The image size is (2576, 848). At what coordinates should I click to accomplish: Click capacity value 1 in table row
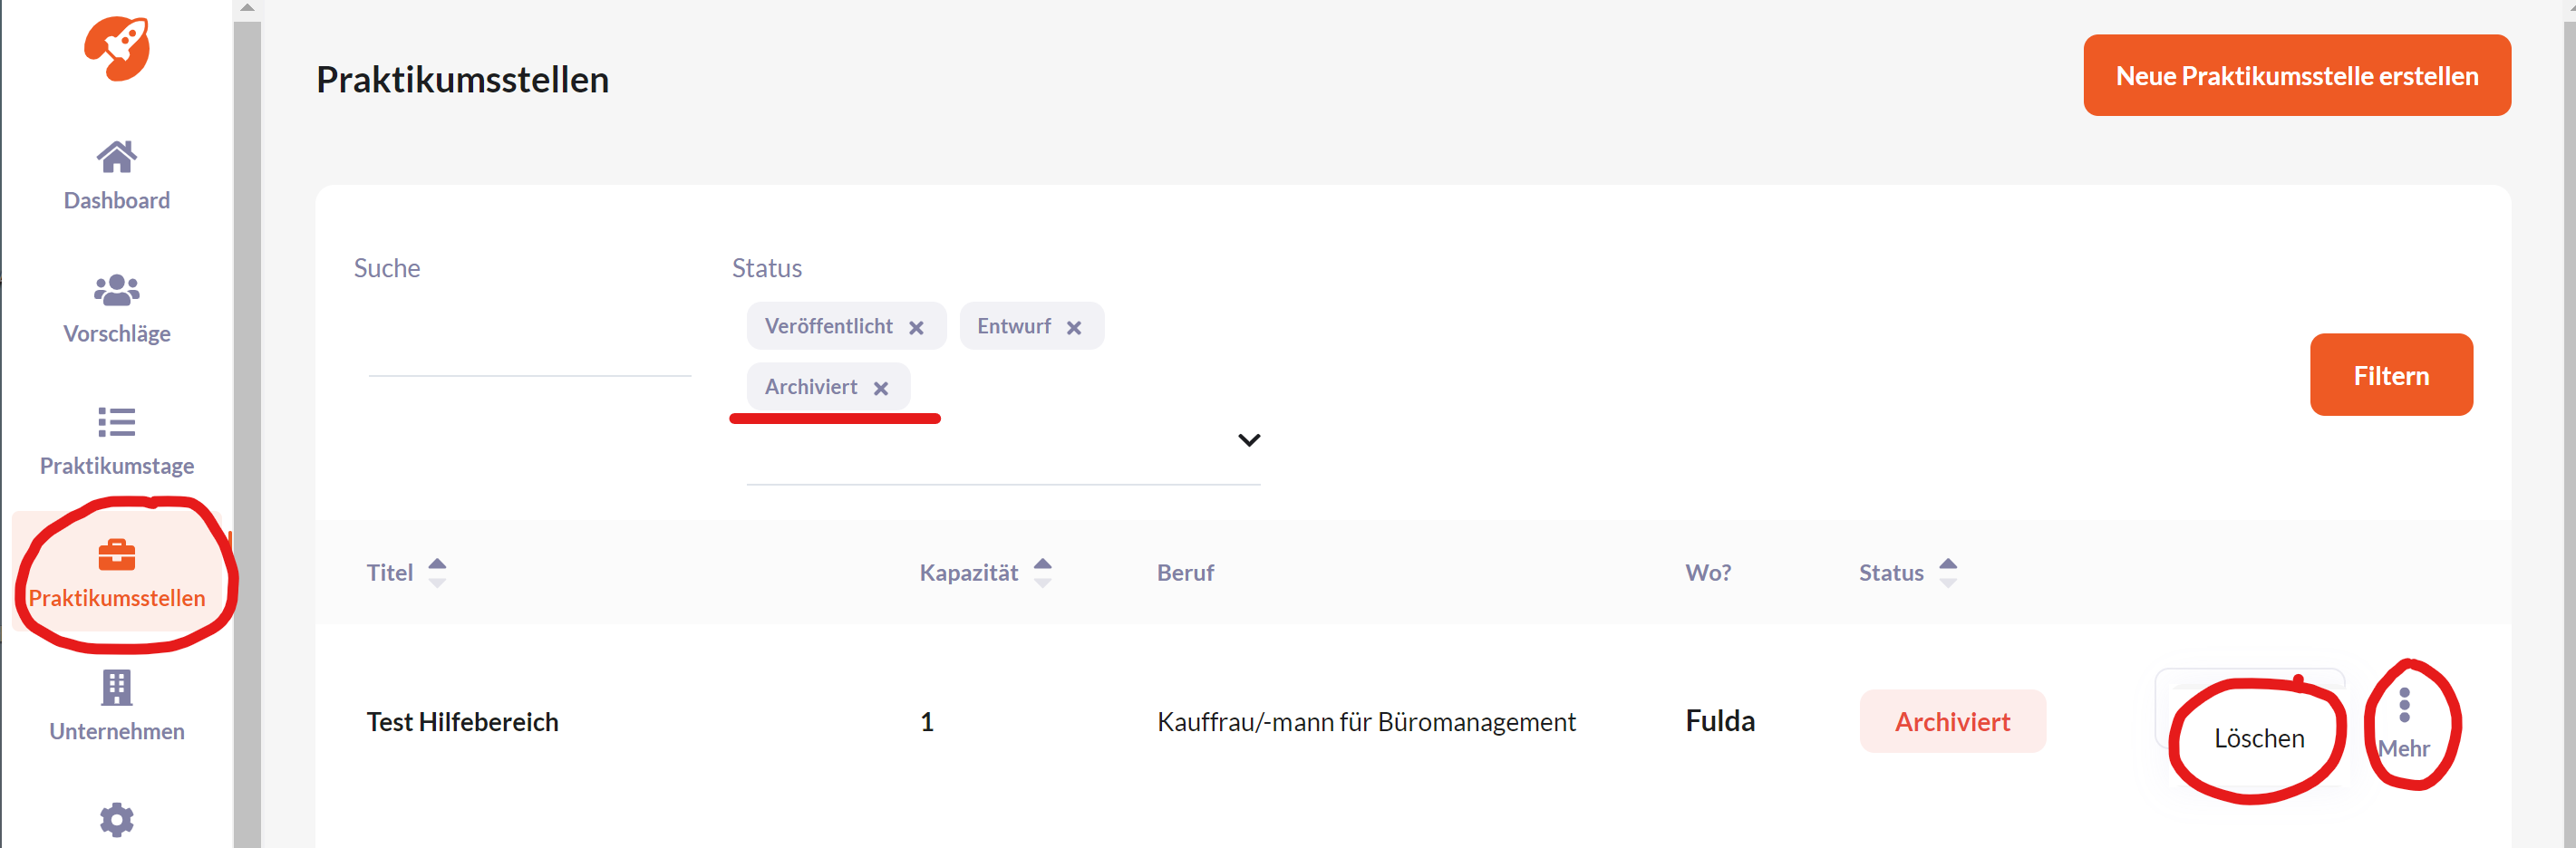(927, 722)
